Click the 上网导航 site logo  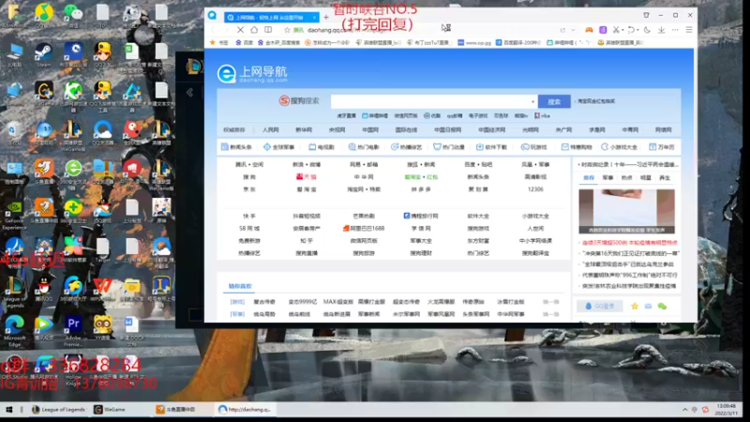252,74
